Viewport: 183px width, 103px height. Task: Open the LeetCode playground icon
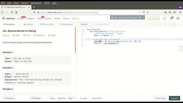165,18
